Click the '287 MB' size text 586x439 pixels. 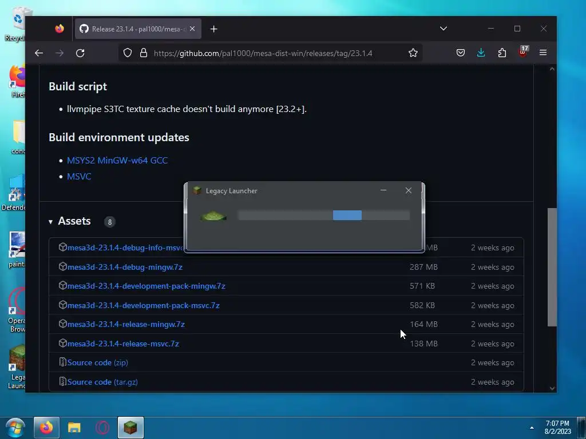(x=424, y=268)
